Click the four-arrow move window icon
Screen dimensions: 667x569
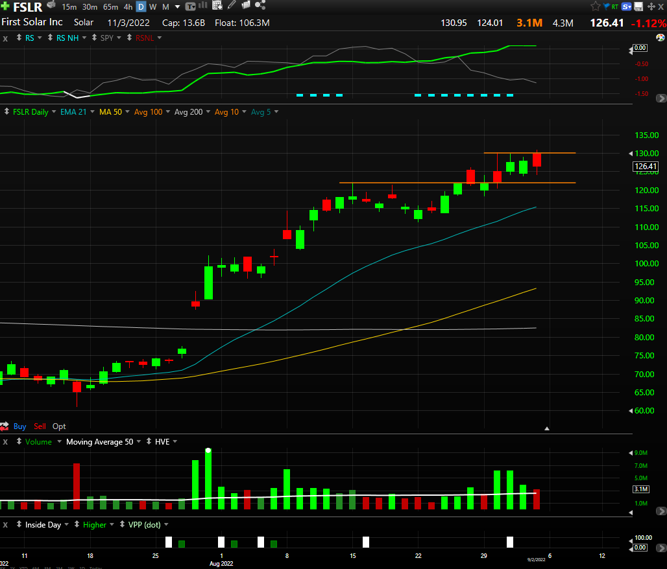point(651,6)
